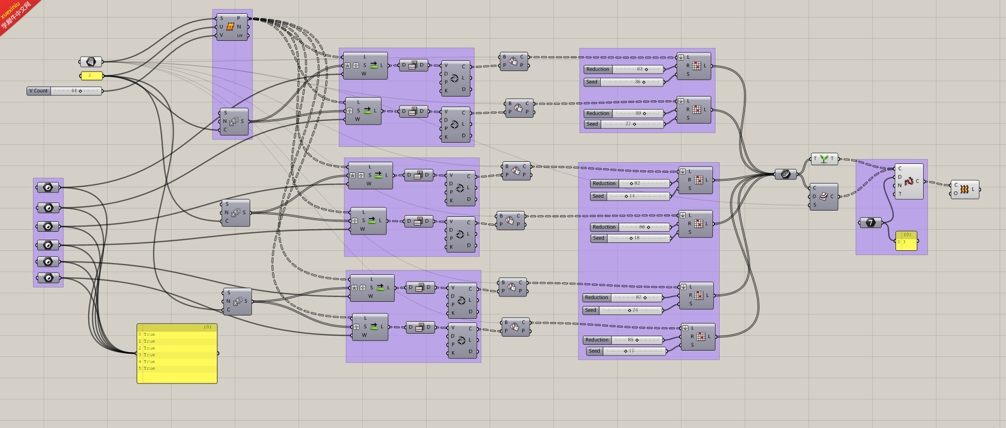Image resolution: width=1006 pixels, height=428 pixels.
Task: Click the V Count slider set to 44
Action: [x=65, y=91]
